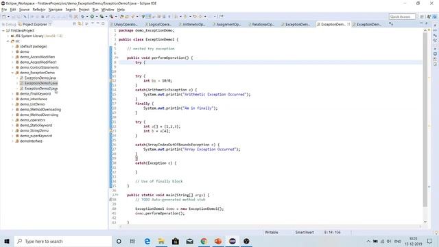
Task: Switch to the LogicalOpera editor tab
Action: click(158, 25)
